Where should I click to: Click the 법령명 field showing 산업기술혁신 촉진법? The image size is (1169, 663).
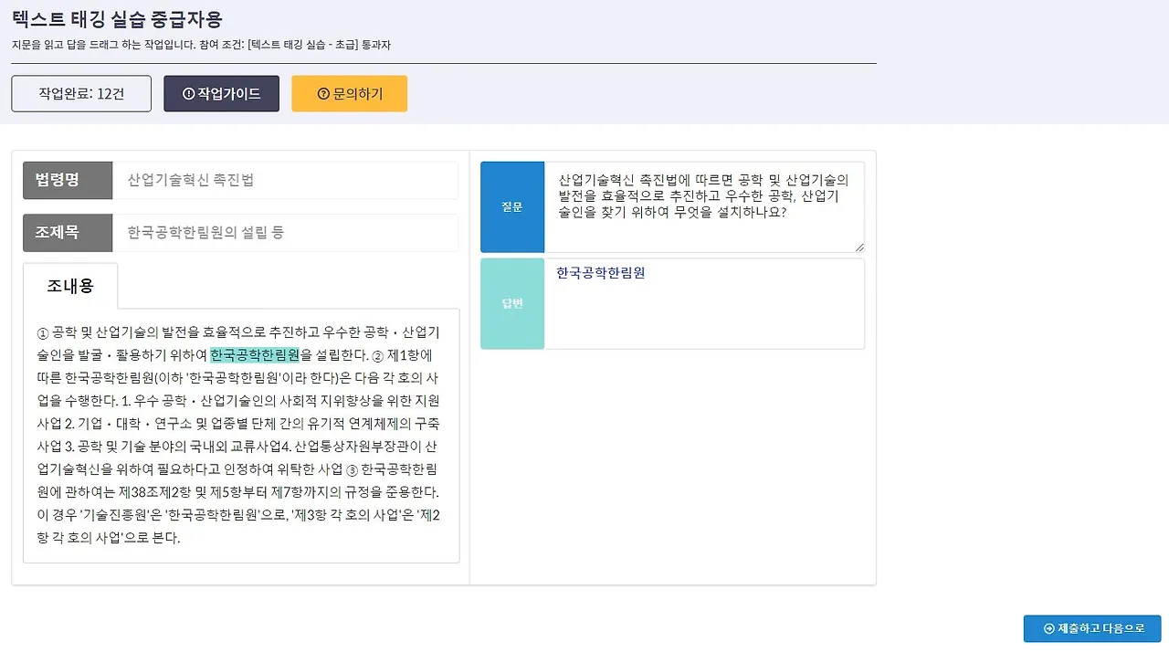point(283,180)
